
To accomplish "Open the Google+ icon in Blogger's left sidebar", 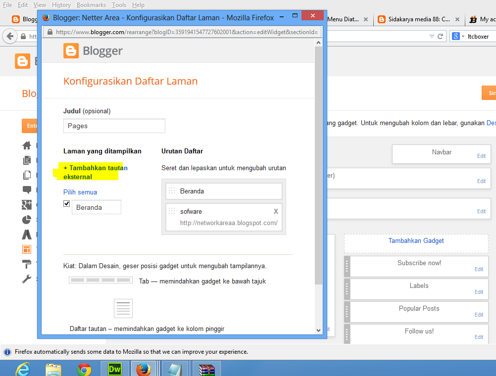I will tap(27, 205).
